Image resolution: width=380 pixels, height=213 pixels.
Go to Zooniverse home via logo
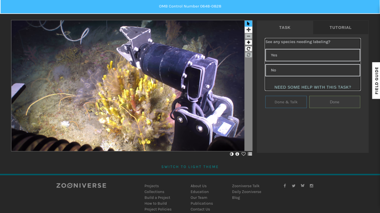[81, 185]
